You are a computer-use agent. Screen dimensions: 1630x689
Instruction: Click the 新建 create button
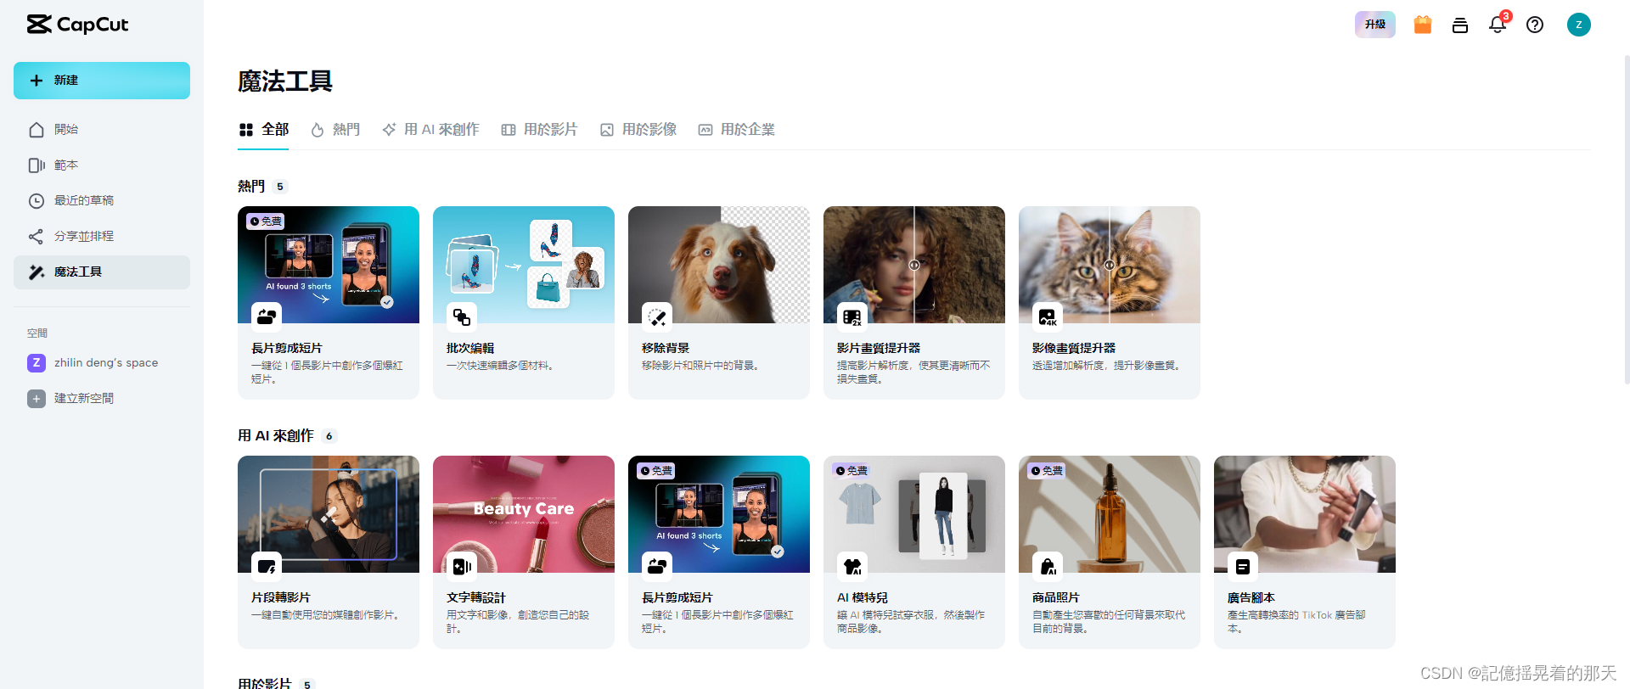[x=102, y=81]
